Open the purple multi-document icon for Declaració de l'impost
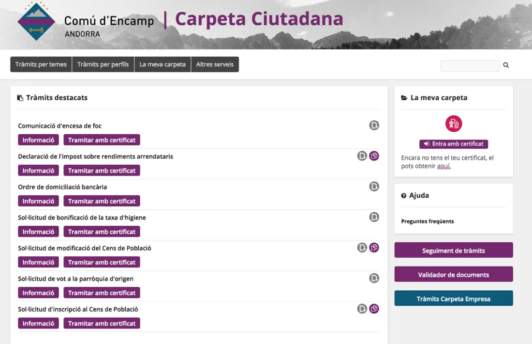This screenshot has width=532, height=344. [x=374, y=156]
